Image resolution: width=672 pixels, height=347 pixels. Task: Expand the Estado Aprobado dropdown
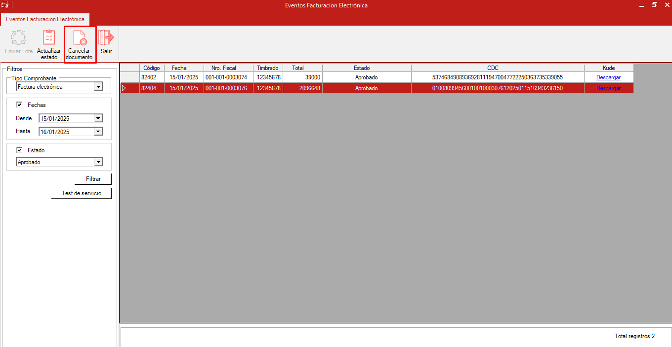coord(98,162)
